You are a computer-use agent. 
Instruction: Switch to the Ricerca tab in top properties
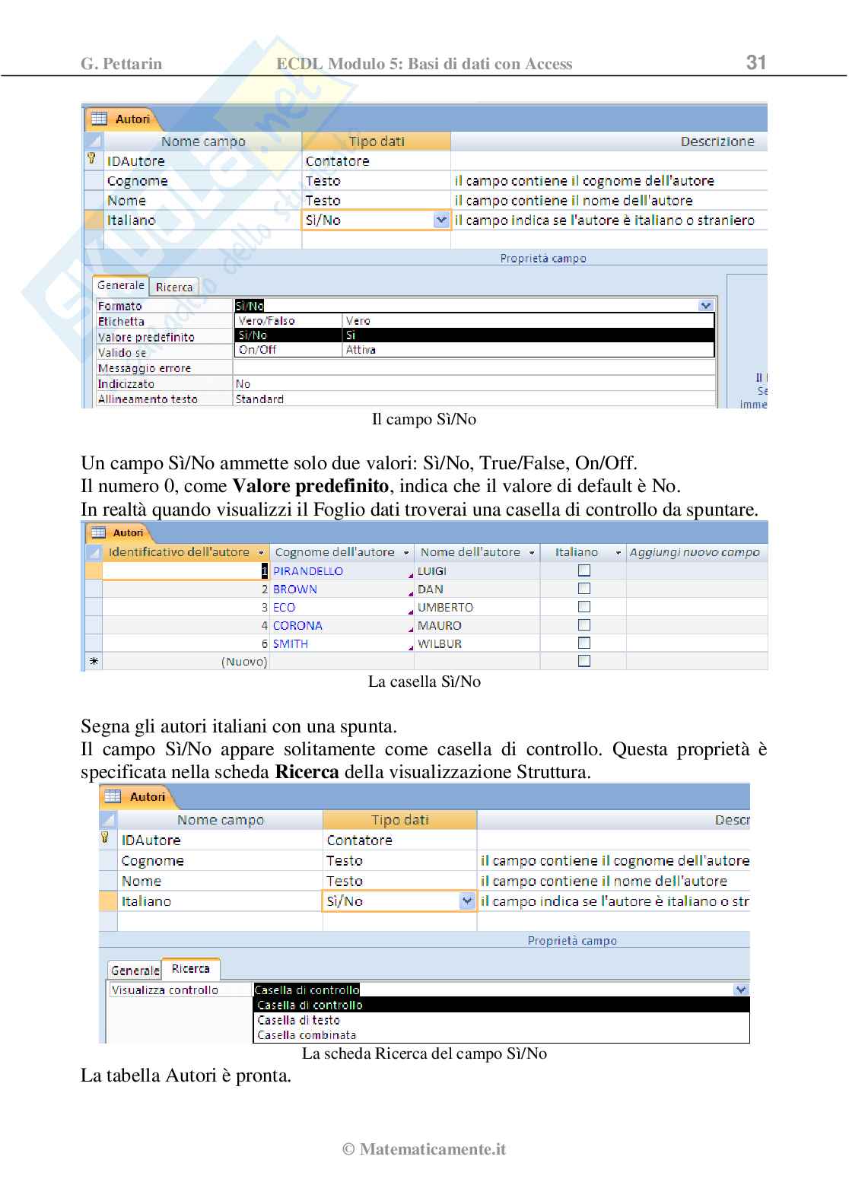coord(174,287)
